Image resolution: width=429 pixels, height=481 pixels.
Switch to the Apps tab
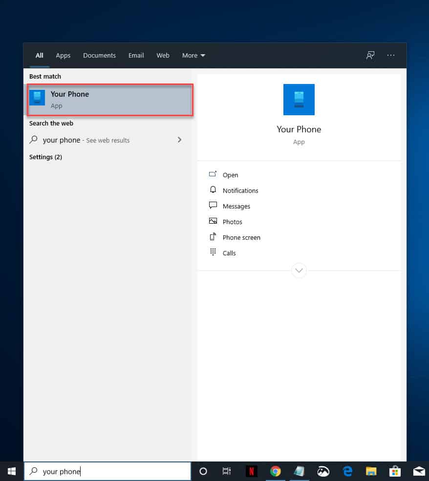tap(63, 56)
